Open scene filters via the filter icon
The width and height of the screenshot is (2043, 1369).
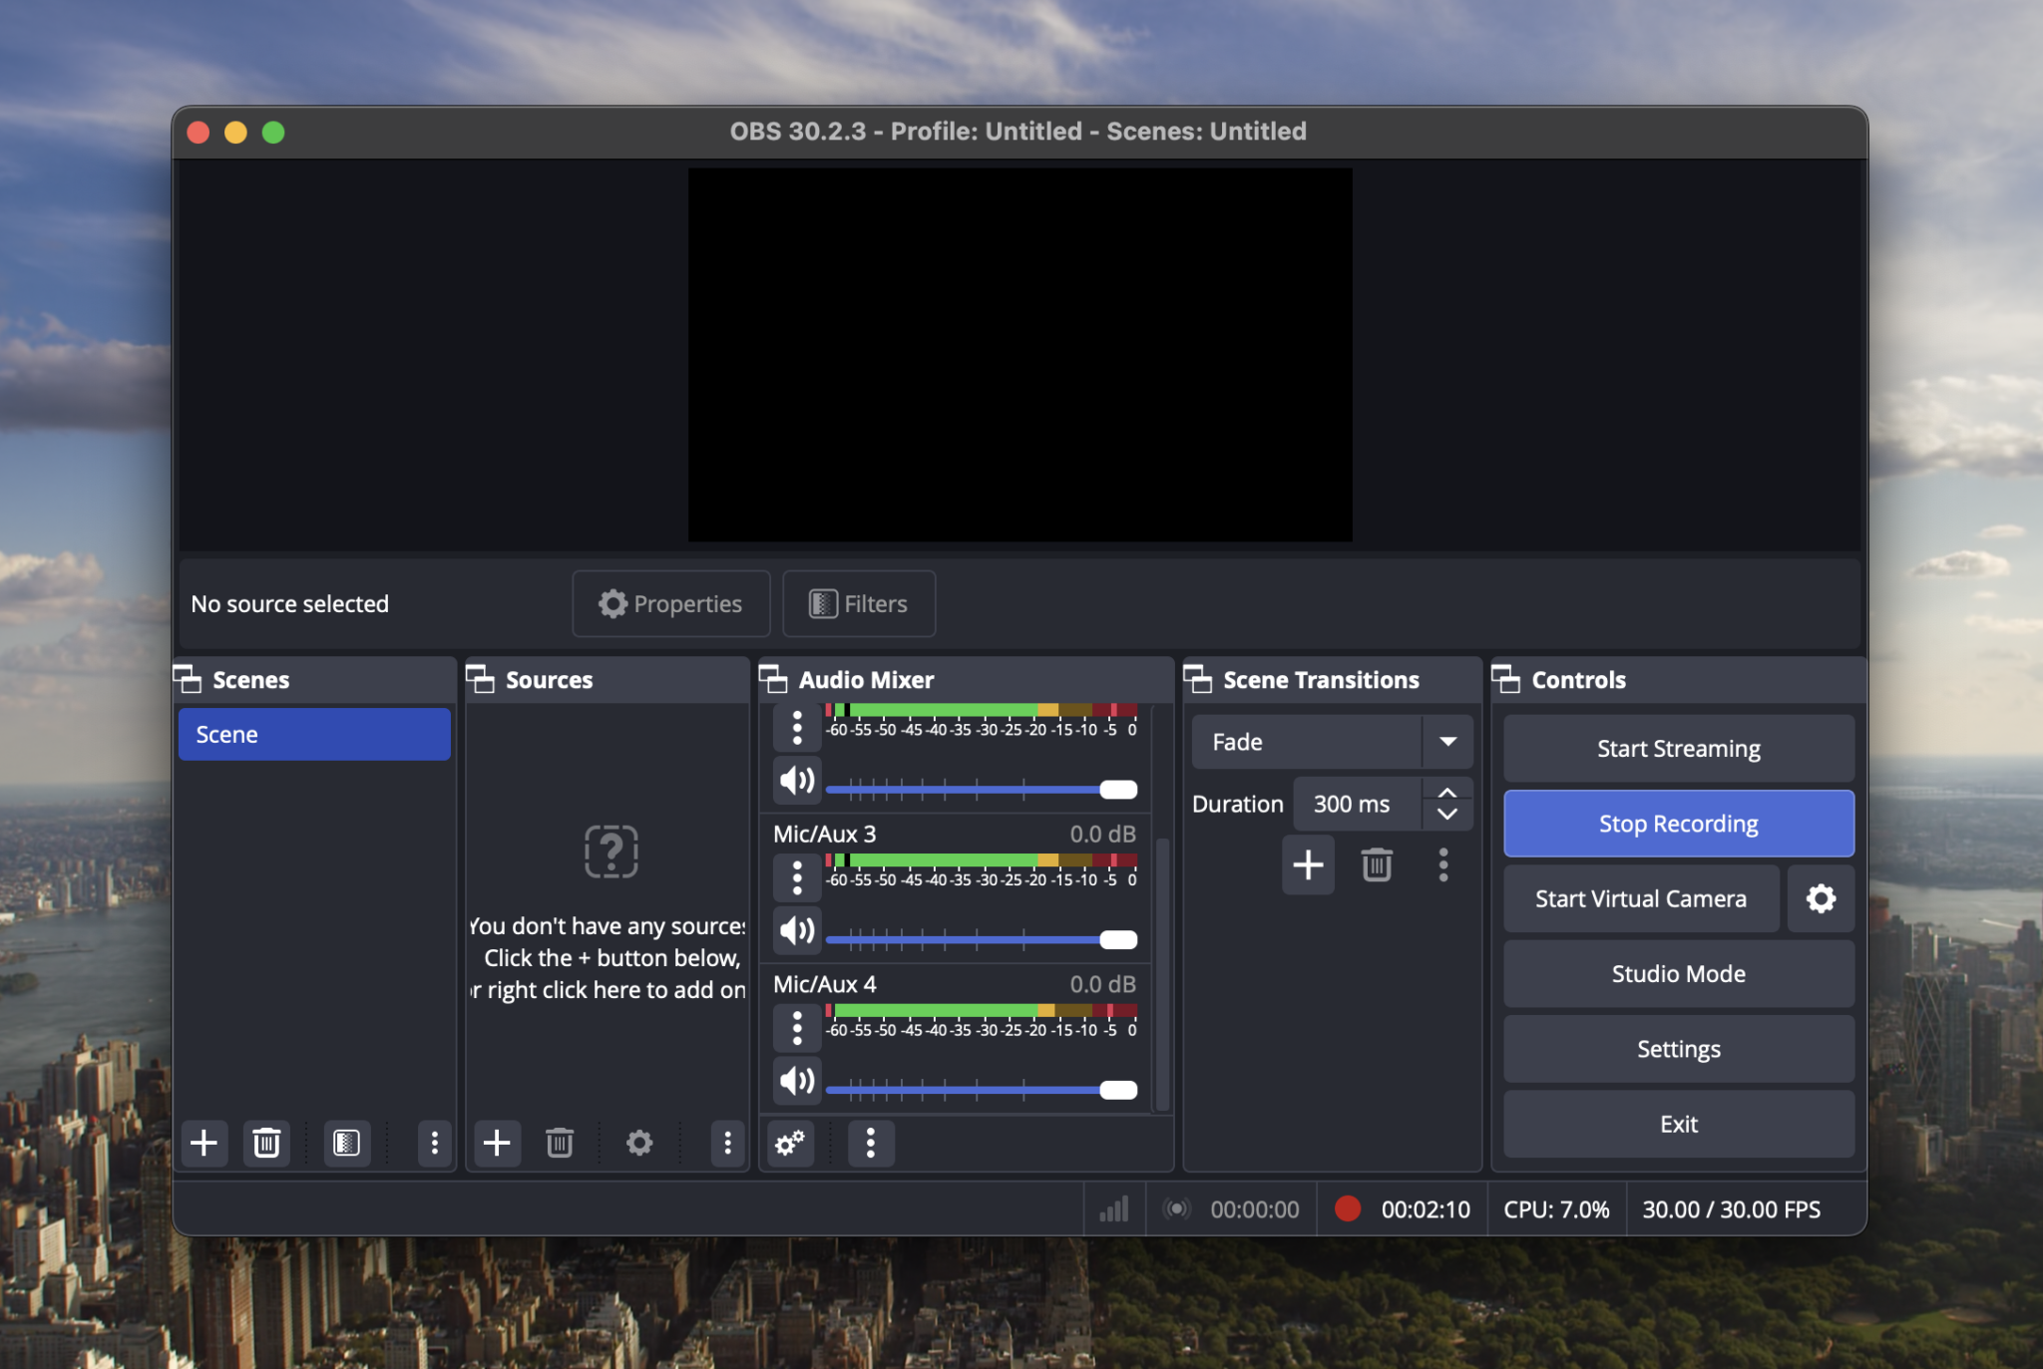point(345,1143)
